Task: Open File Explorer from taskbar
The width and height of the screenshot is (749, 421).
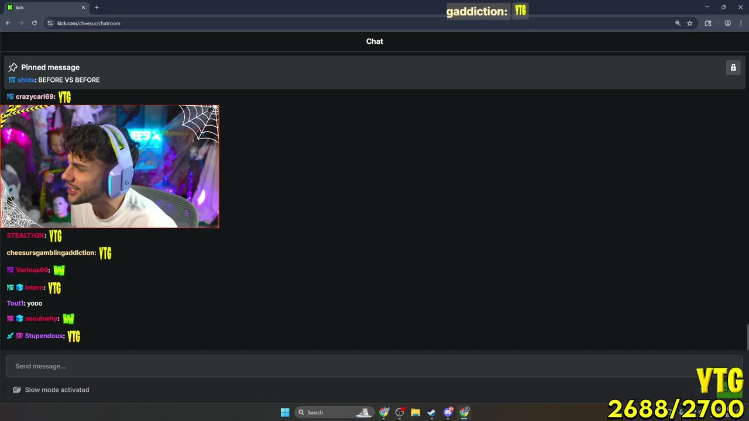Action: (415, 412)
